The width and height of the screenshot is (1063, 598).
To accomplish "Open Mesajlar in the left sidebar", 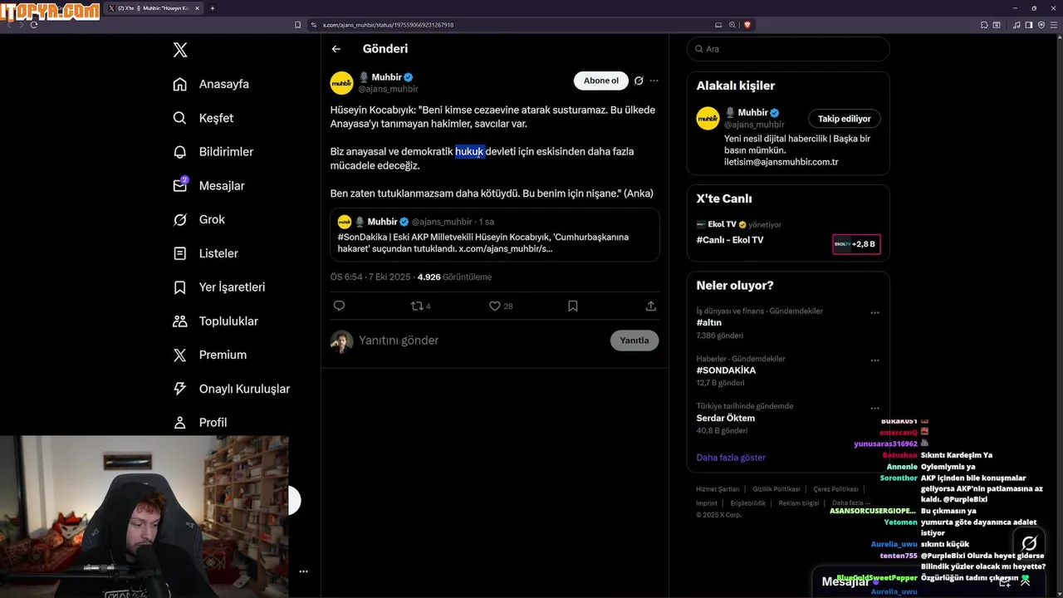I will click(x=208, y=186).
